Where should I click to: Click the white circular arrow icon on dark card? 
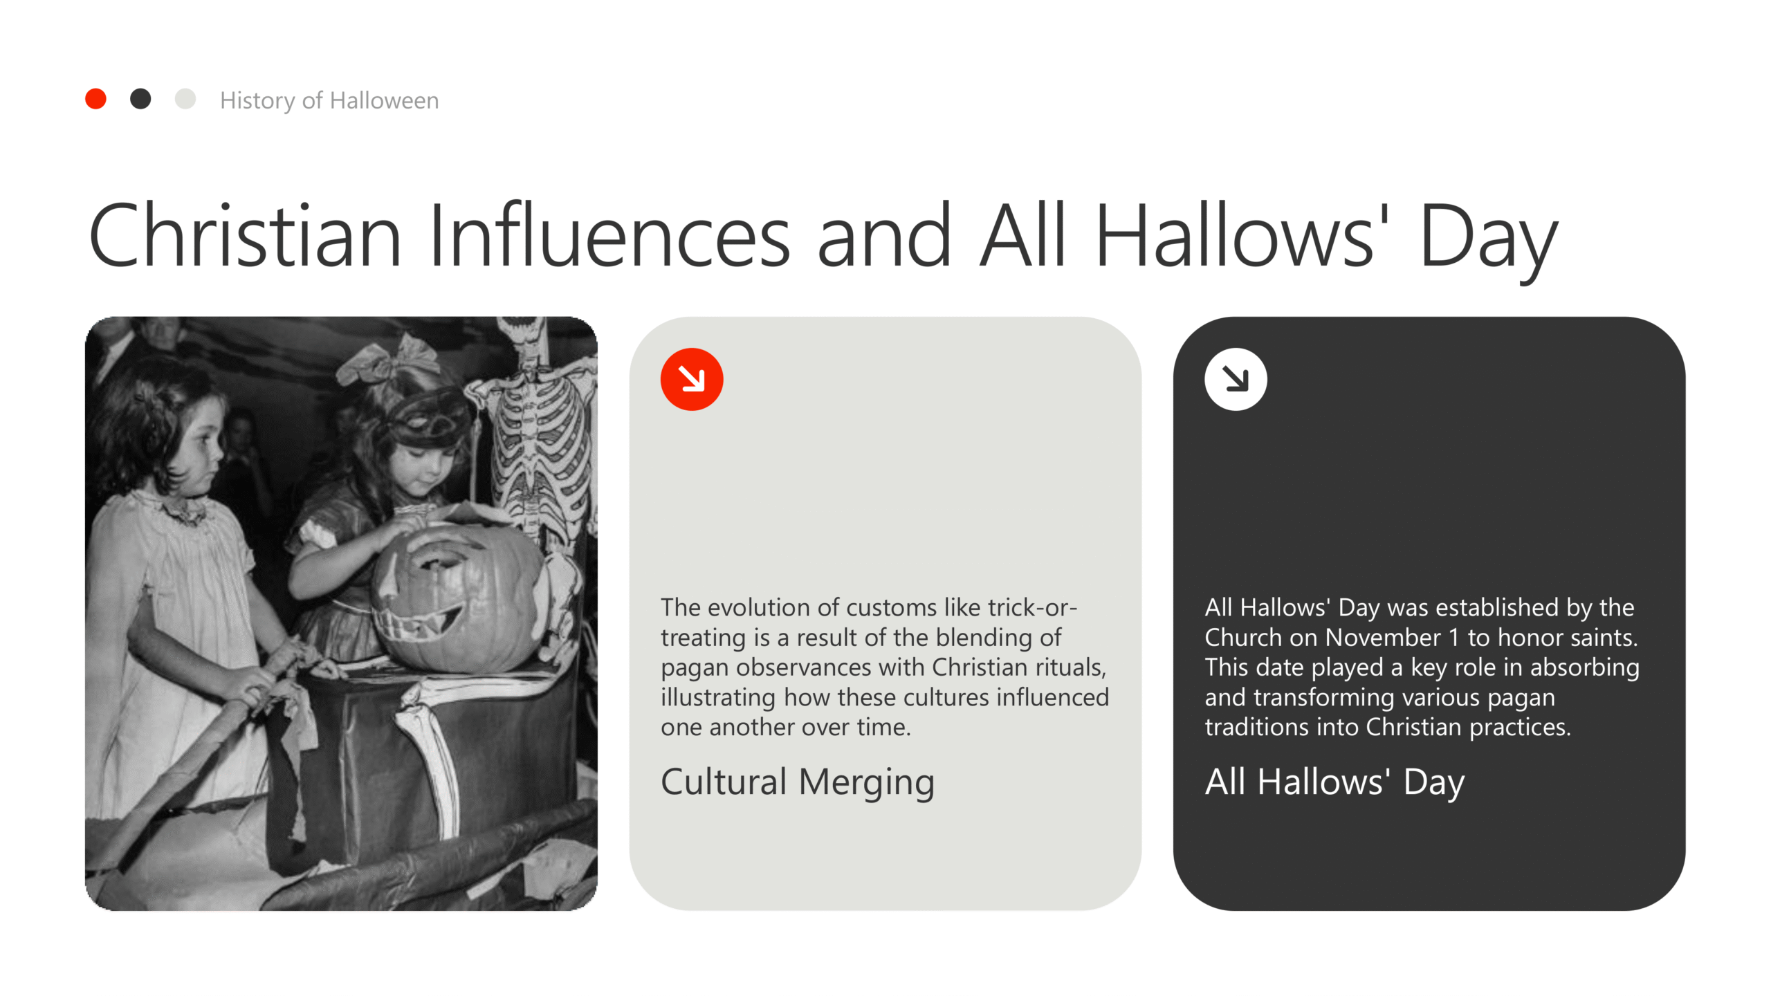(1236, 379)
